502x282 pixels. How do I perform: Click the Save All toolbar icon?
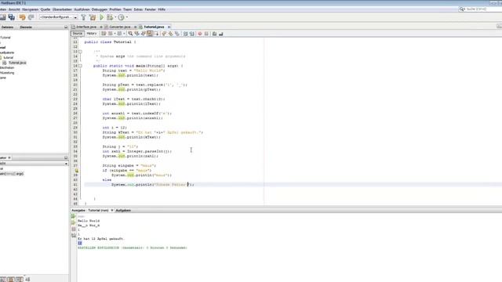tap(12, 17)
